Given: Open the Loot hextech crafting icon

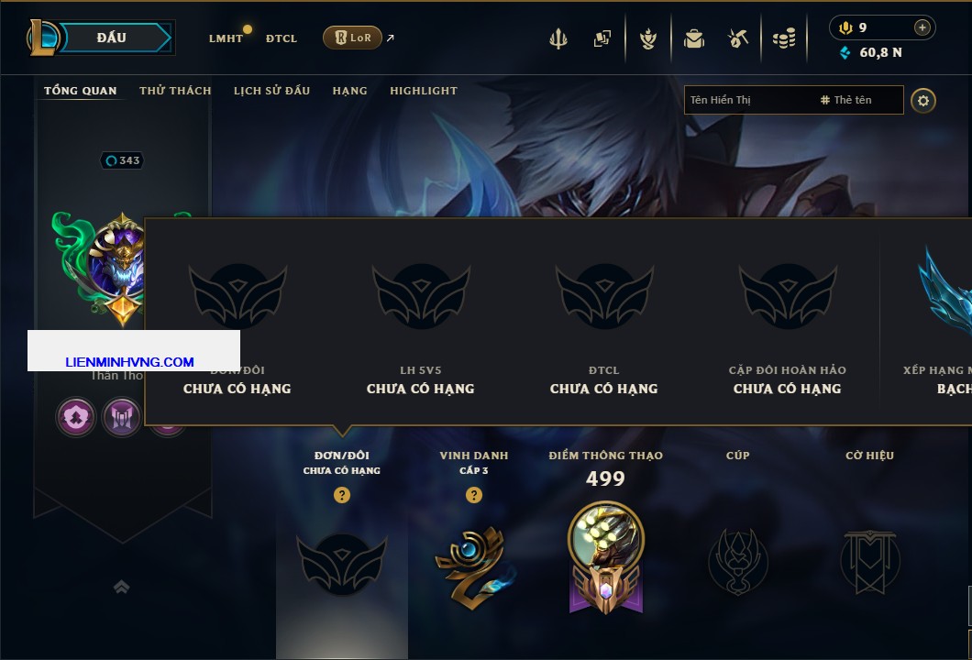Looking at the screenshot, I should coord(648,38).
